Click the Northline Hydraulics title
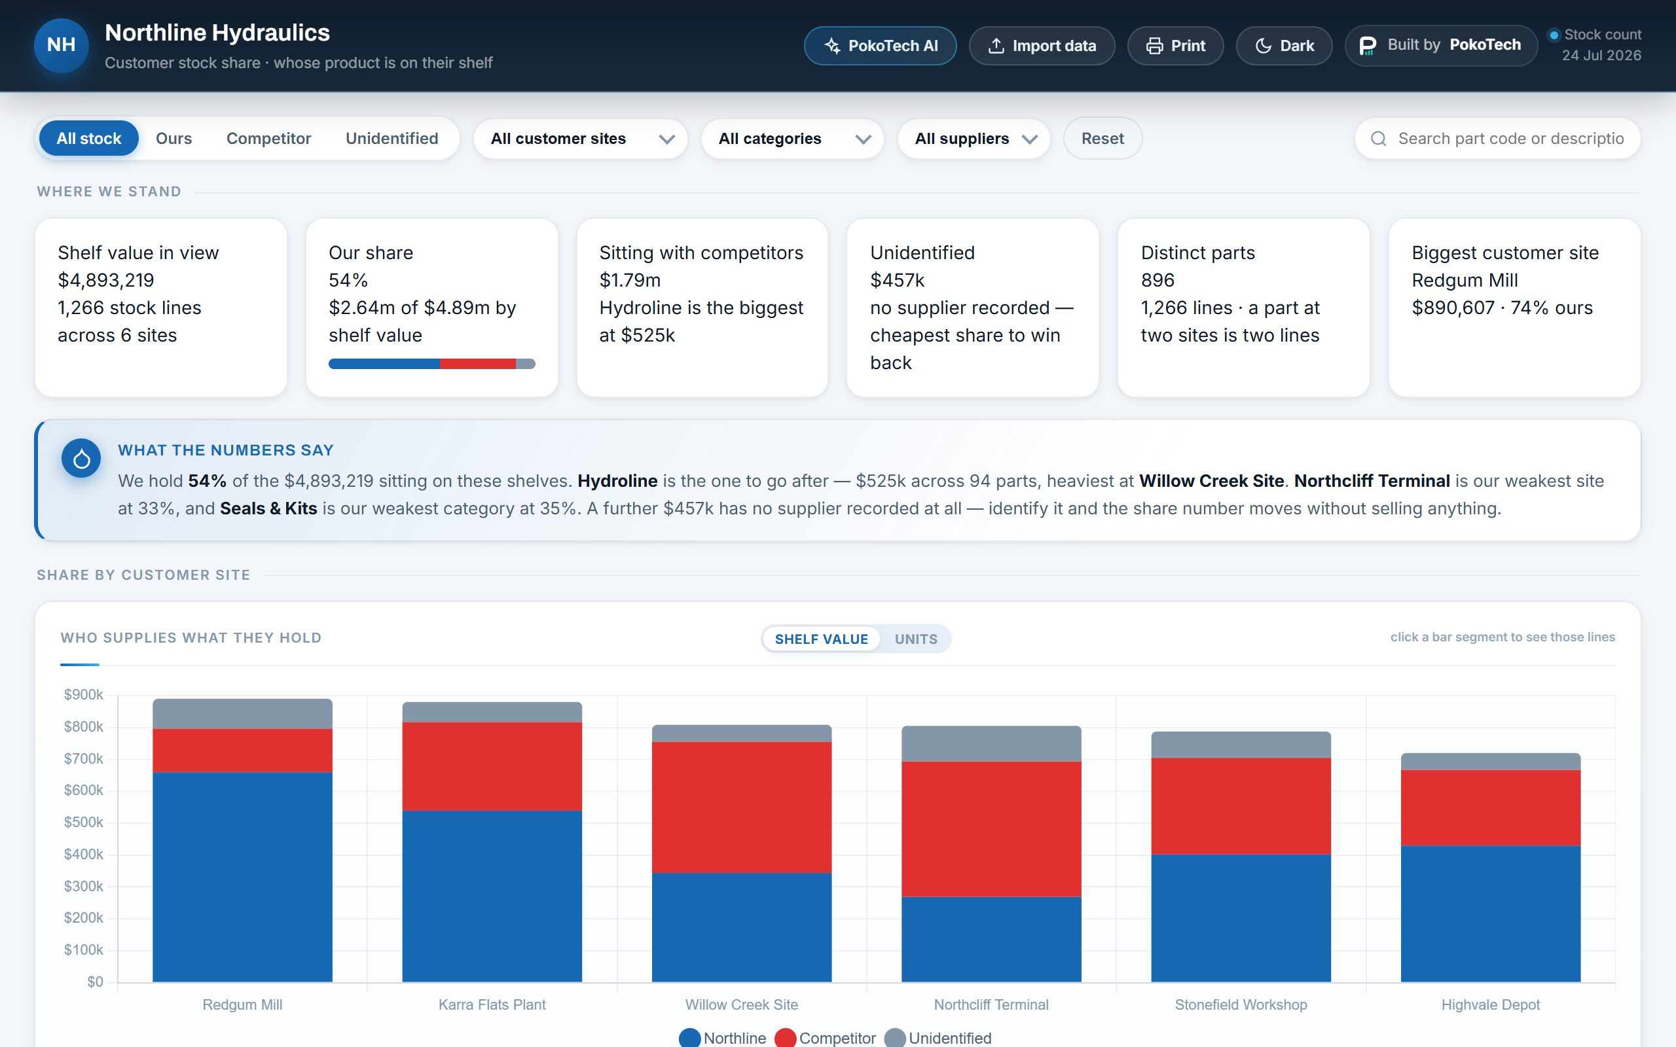The width and height of the screenshot is (1676, 1047). (x=217, y=33)
